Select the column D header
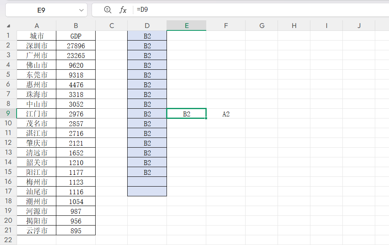The width and height of the screenshot is (389, 245). coord(147,26)
